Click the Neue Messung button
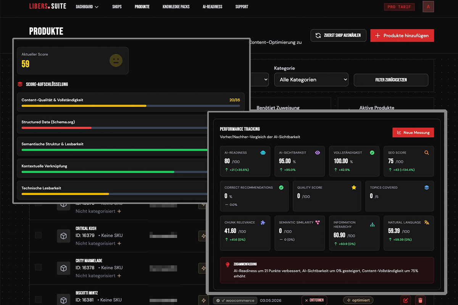Viewport: 458px width, 305px height. pos(413,132)
